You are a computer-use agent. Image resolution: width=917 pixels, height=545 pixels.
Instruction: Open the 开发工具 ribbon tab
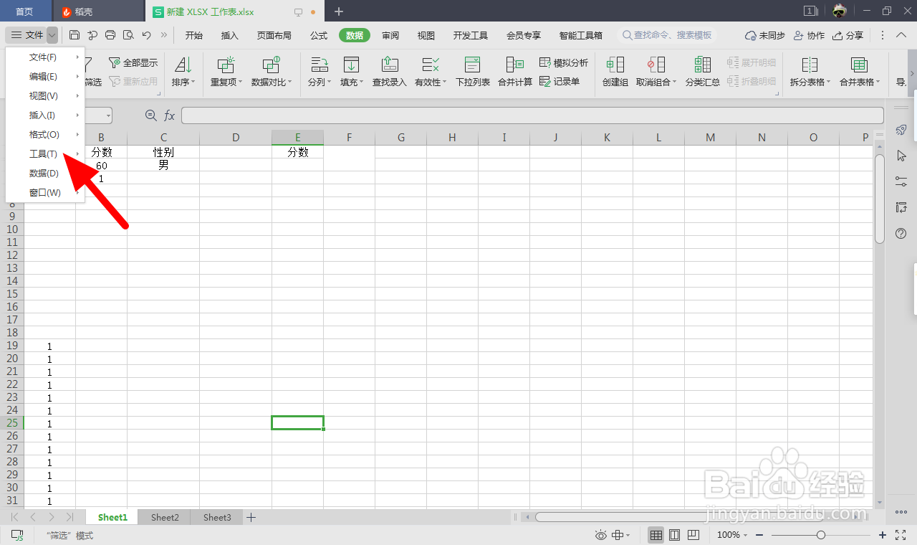pyautogui.click(x=471, y=35)
